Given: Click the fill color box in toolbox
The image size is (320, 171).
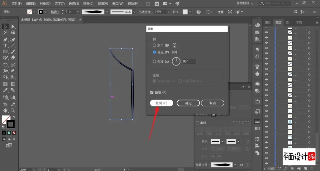Looking at the screenshot, I should (x=5, y=119).
